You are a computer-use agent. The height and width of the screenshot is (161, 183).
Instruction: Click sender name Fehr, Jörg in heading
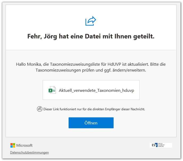pos(43,37)
